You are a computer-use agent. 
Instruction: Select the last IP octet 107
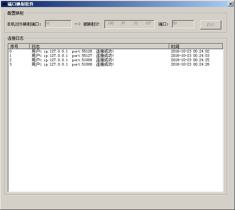[148, 23]
